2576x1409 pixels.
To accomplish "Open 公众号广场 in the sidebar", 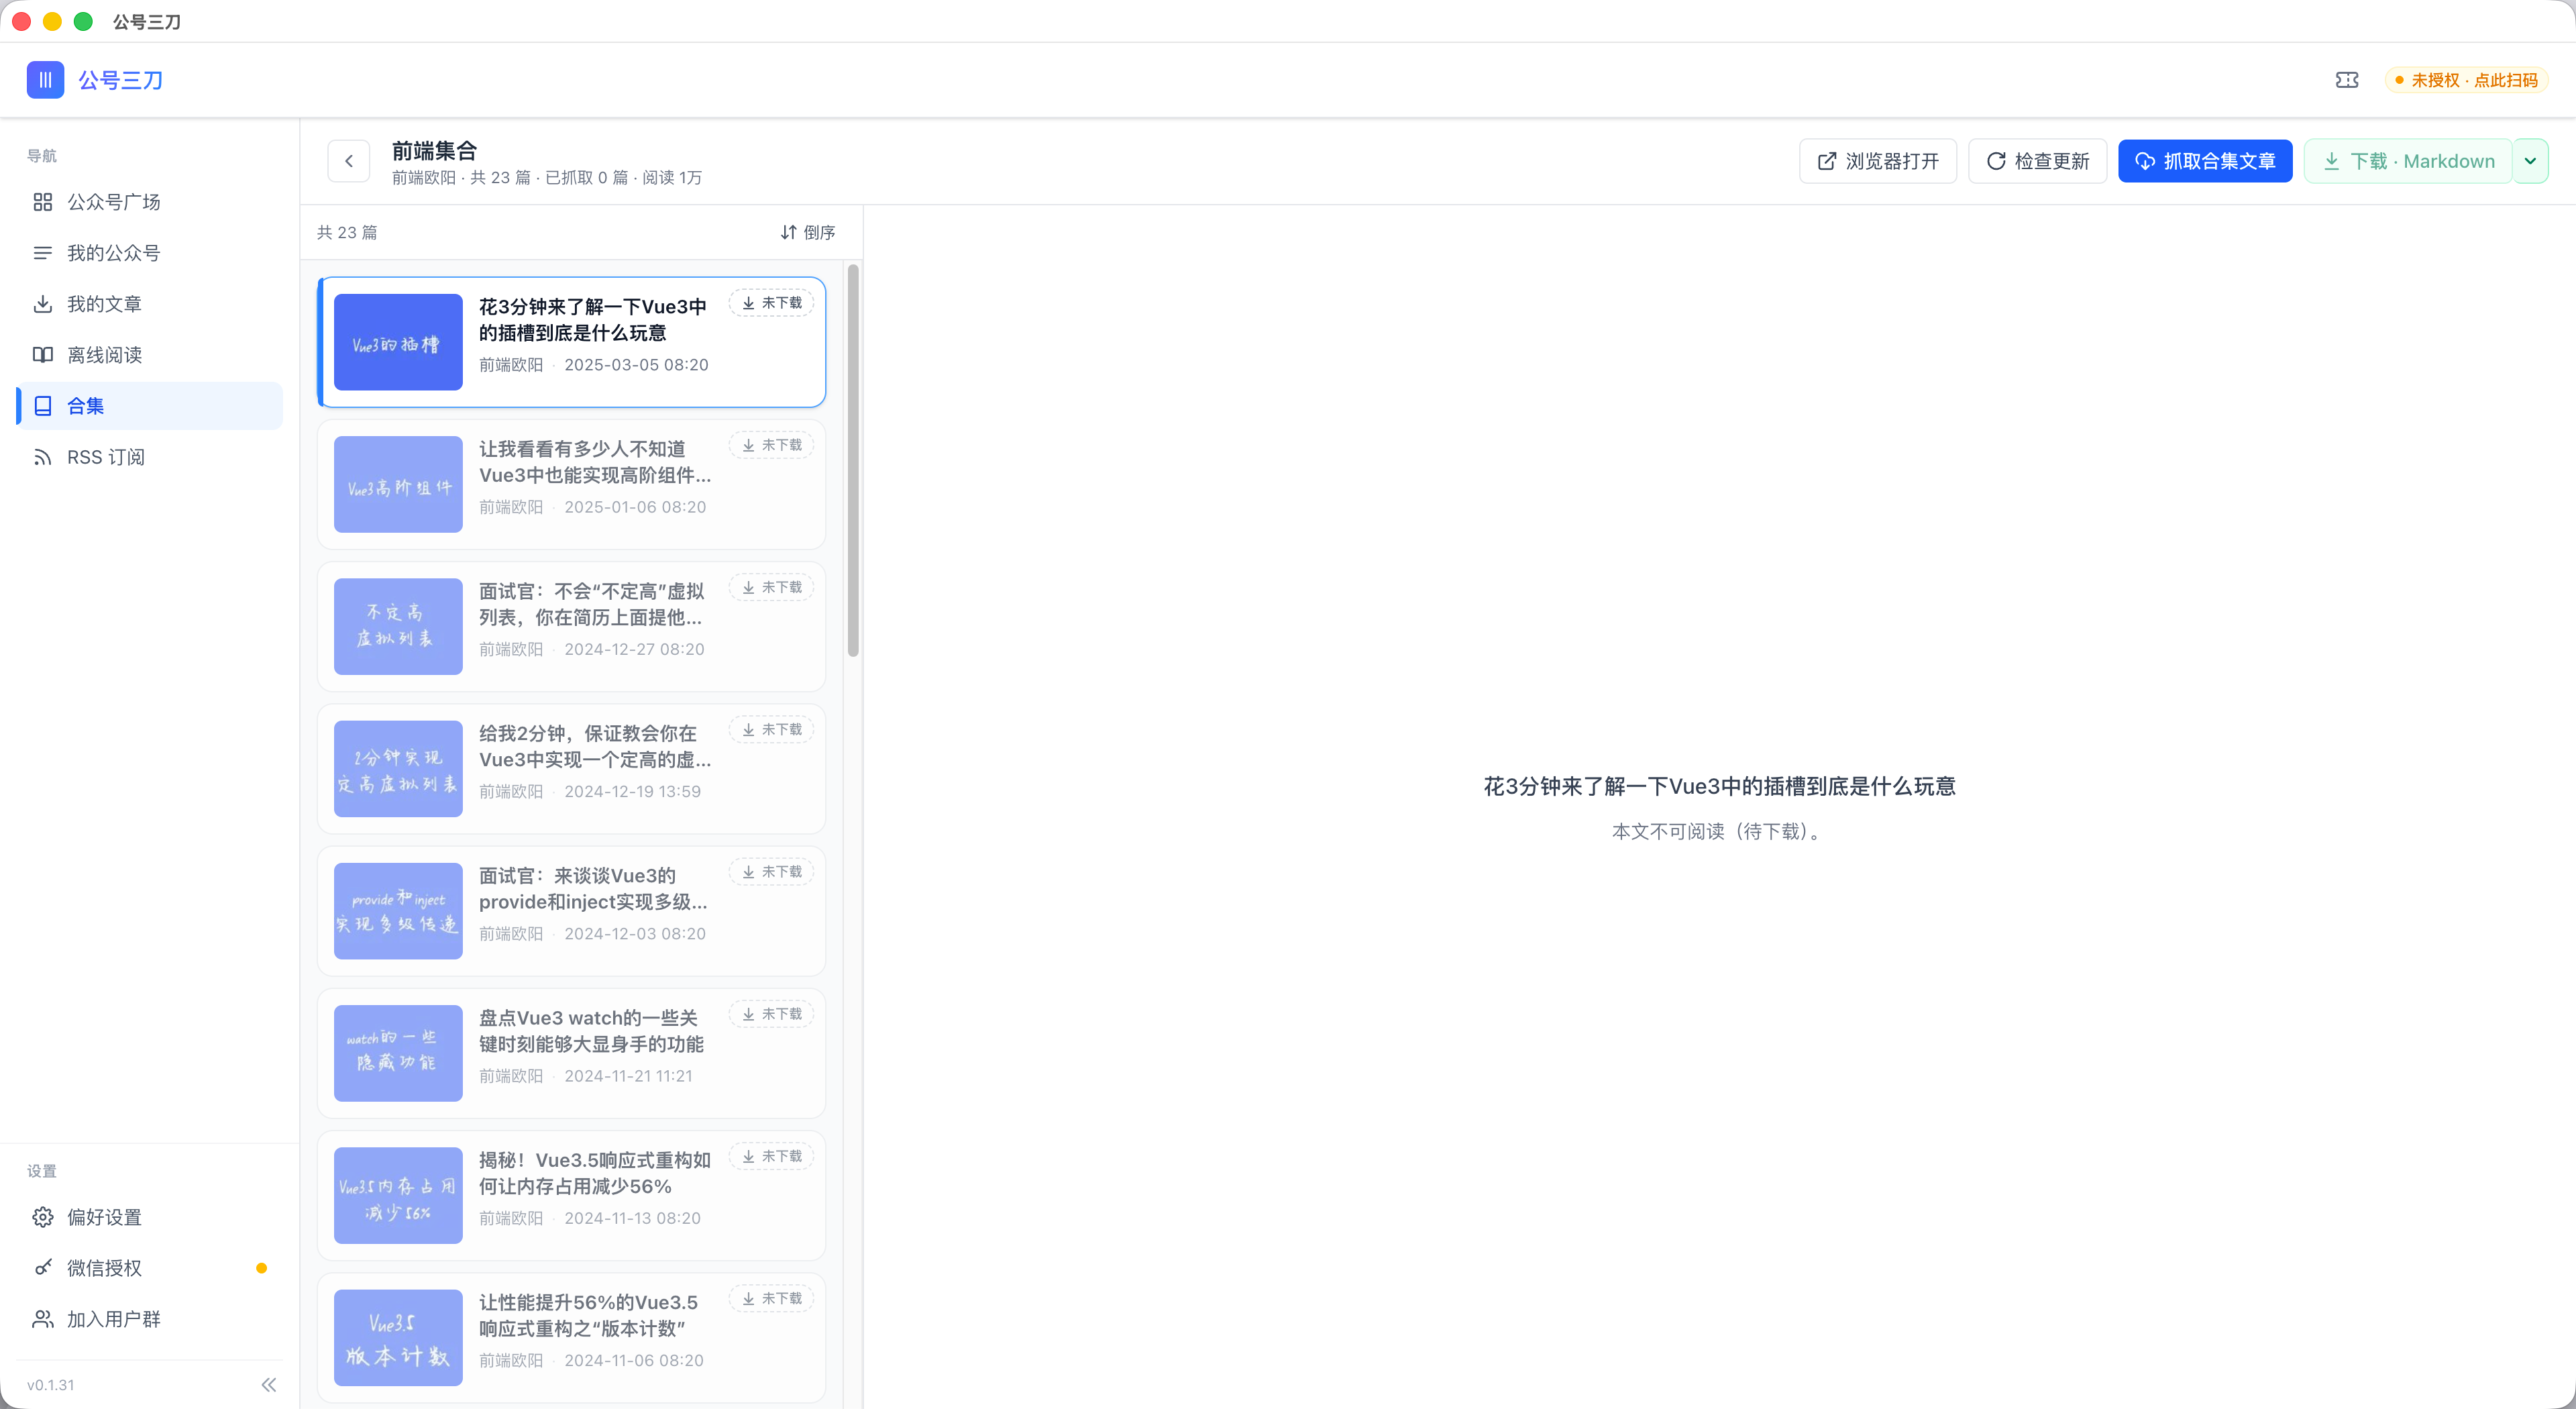I will 150,202.
